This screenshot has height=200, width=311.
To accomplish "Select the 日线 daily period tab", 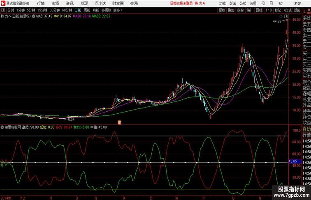I will [78, 10].
